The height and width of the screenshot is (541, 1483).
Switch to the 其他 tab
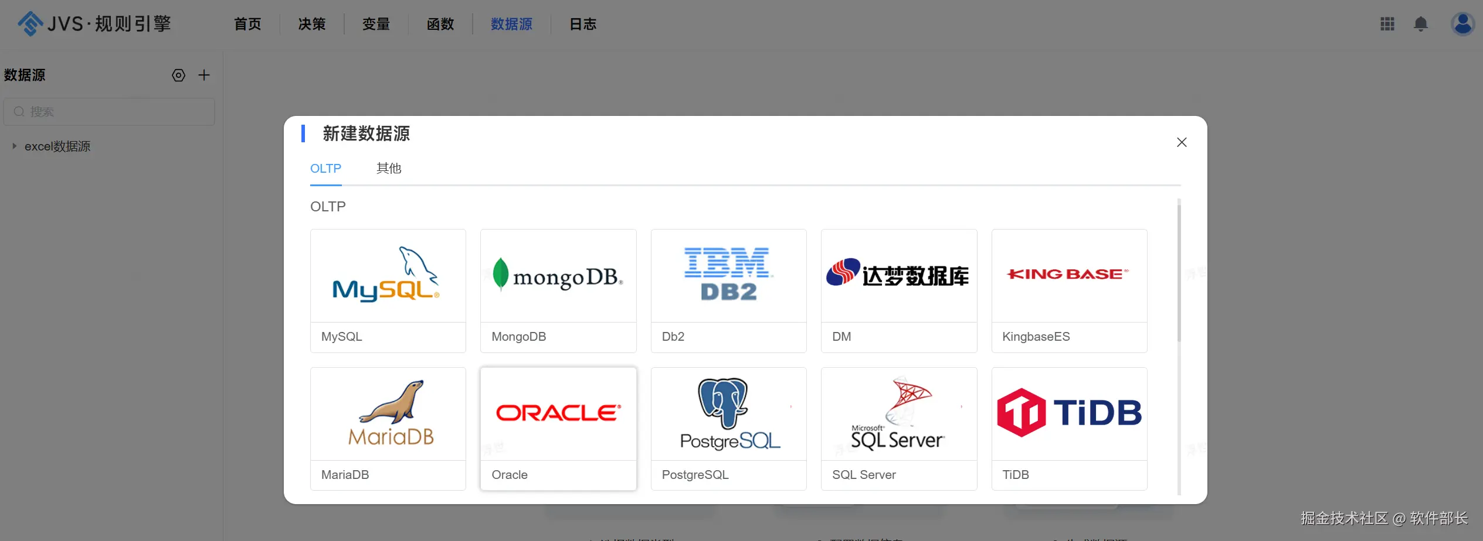pyautogui.click(x=389, y=169)
